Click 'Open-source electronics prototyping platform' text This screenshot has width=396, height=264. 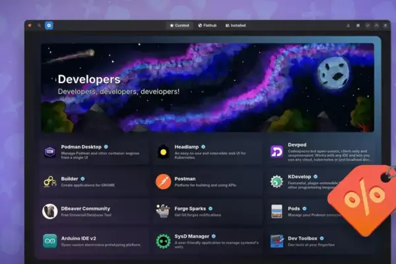tap(101, 245)
